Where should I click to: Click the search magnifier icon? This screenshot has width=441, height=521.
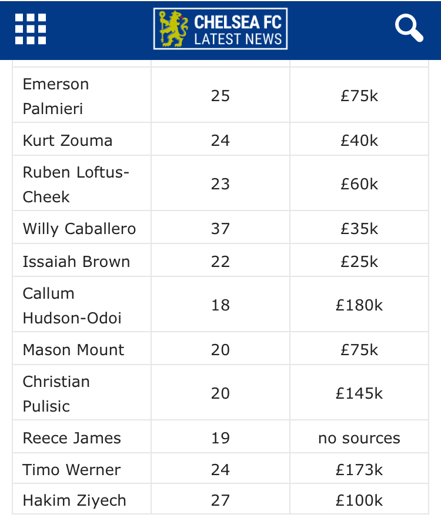pos(409,28)
